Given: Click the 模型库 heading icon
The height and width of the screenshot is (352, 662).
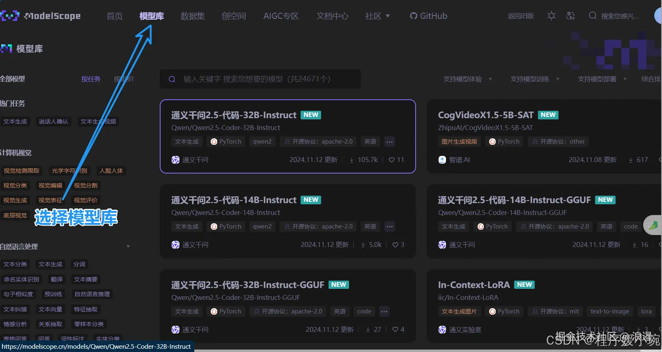Looking at the screenshot, I should click(x=6, y=49).
